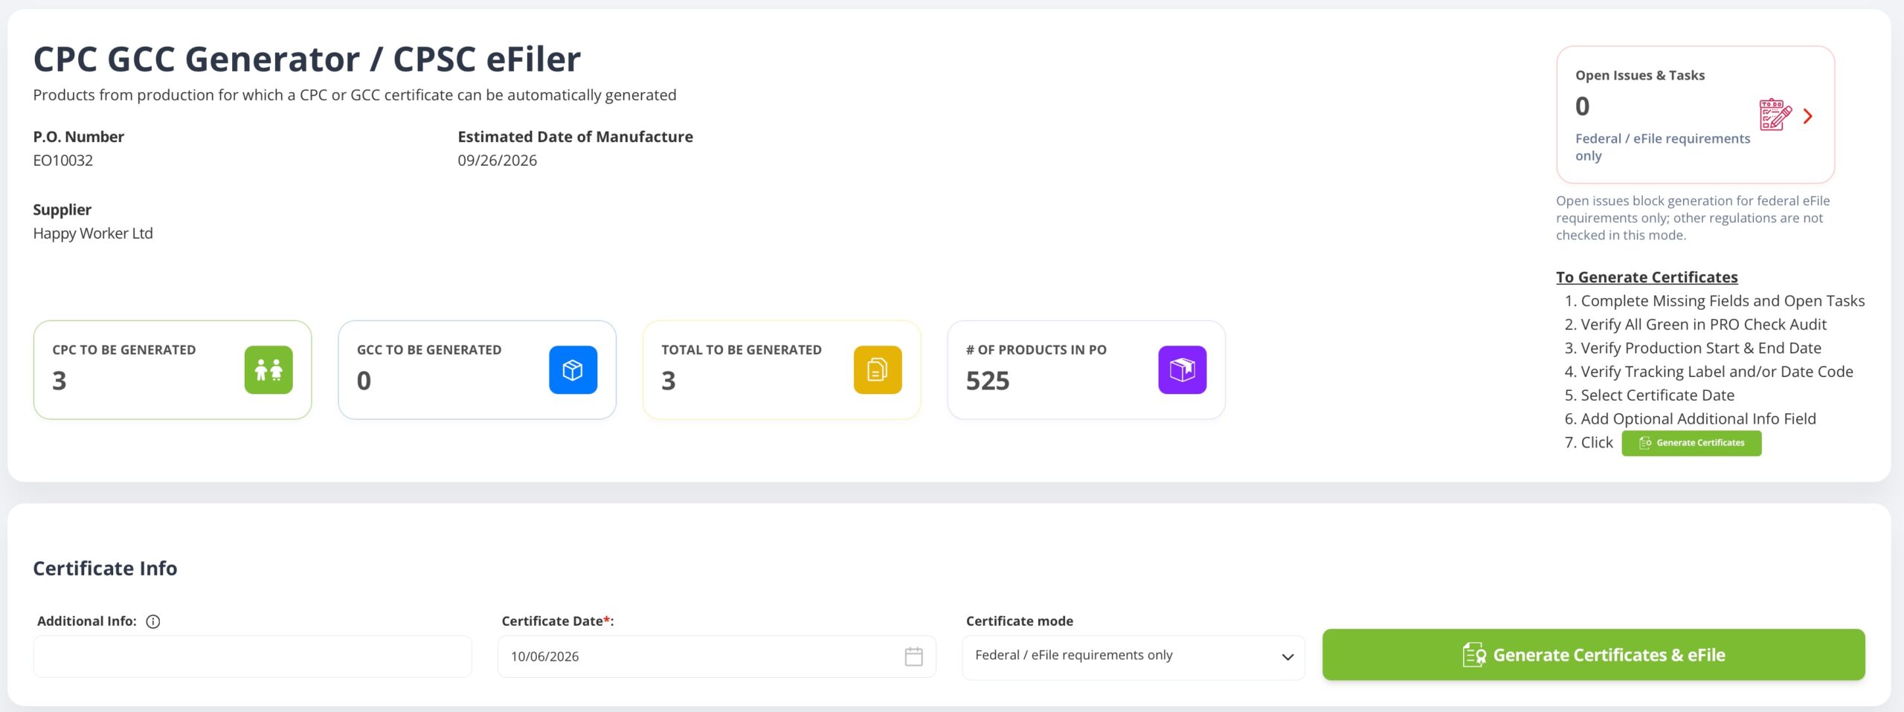Click Generate Certificates & eFile button

[1593, 655]
